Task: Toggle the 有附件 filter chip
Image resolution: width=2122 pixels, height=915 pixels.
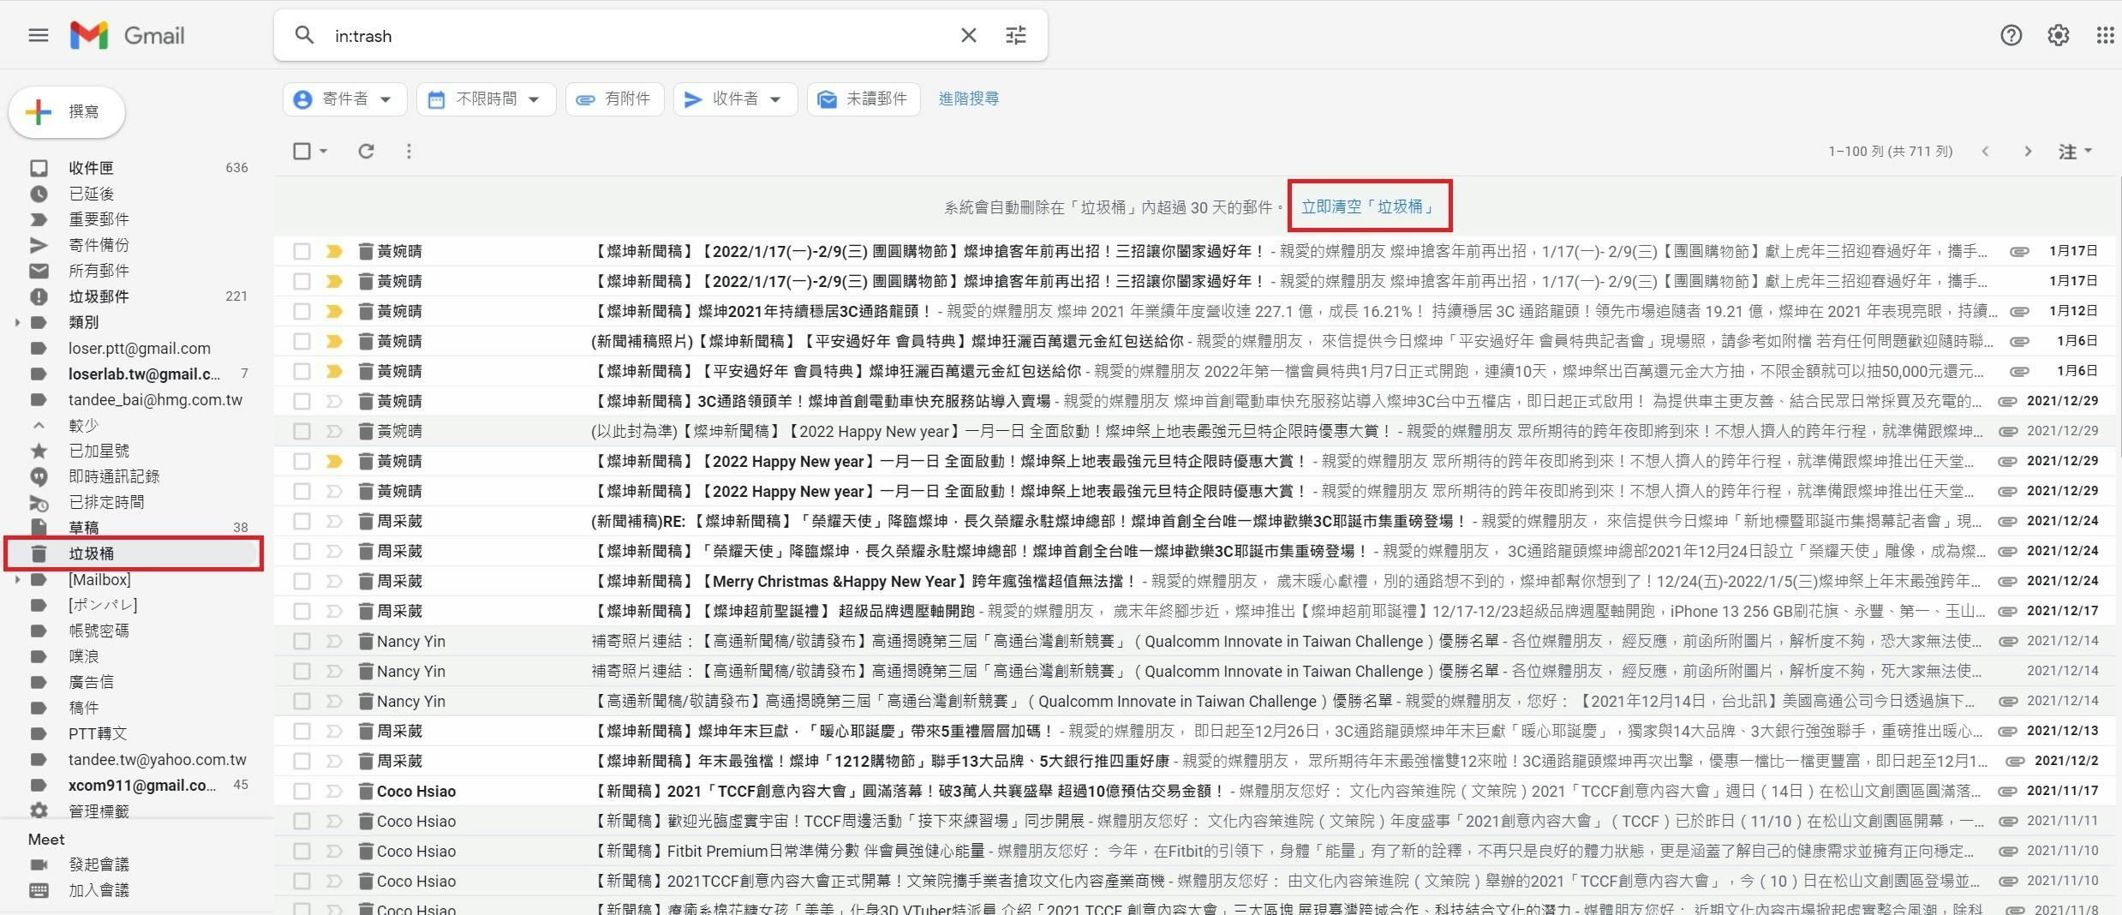Action: point(614,99)
